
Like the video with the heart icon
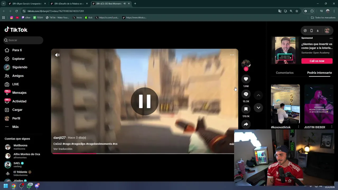(x=246, y=79)
